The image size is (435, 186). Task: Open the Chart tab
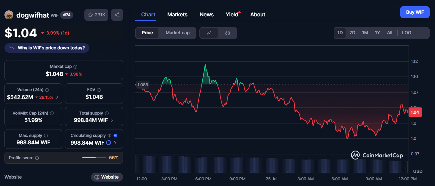tap(148, 15)
